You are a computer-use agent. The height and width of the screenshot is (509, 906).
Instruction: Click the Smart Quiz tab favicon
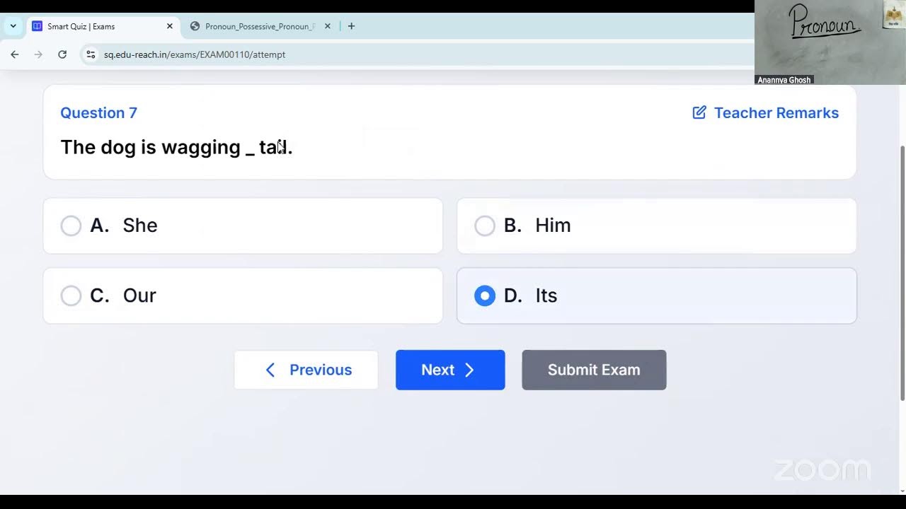coord(38,26)
